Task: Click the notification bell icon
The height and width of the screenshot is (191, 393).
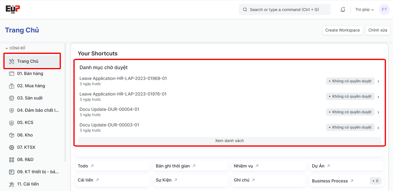Action: [343, 9]
